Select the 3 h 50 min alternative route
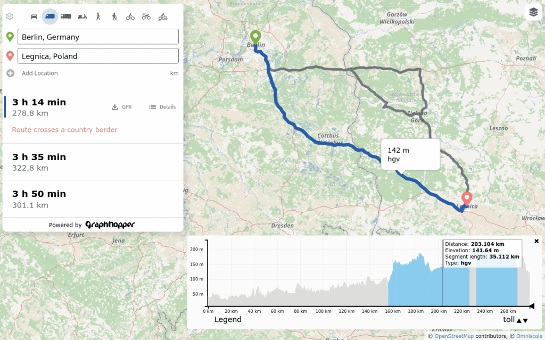The height and width of the screenshot is (340, 545). pos(93,199)
